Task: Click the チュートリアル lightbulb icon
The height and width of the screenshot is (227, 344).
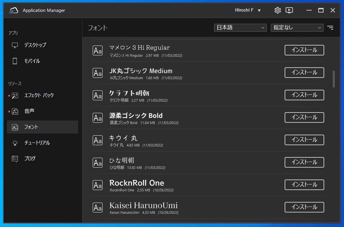Action: [x=15, y=143]
